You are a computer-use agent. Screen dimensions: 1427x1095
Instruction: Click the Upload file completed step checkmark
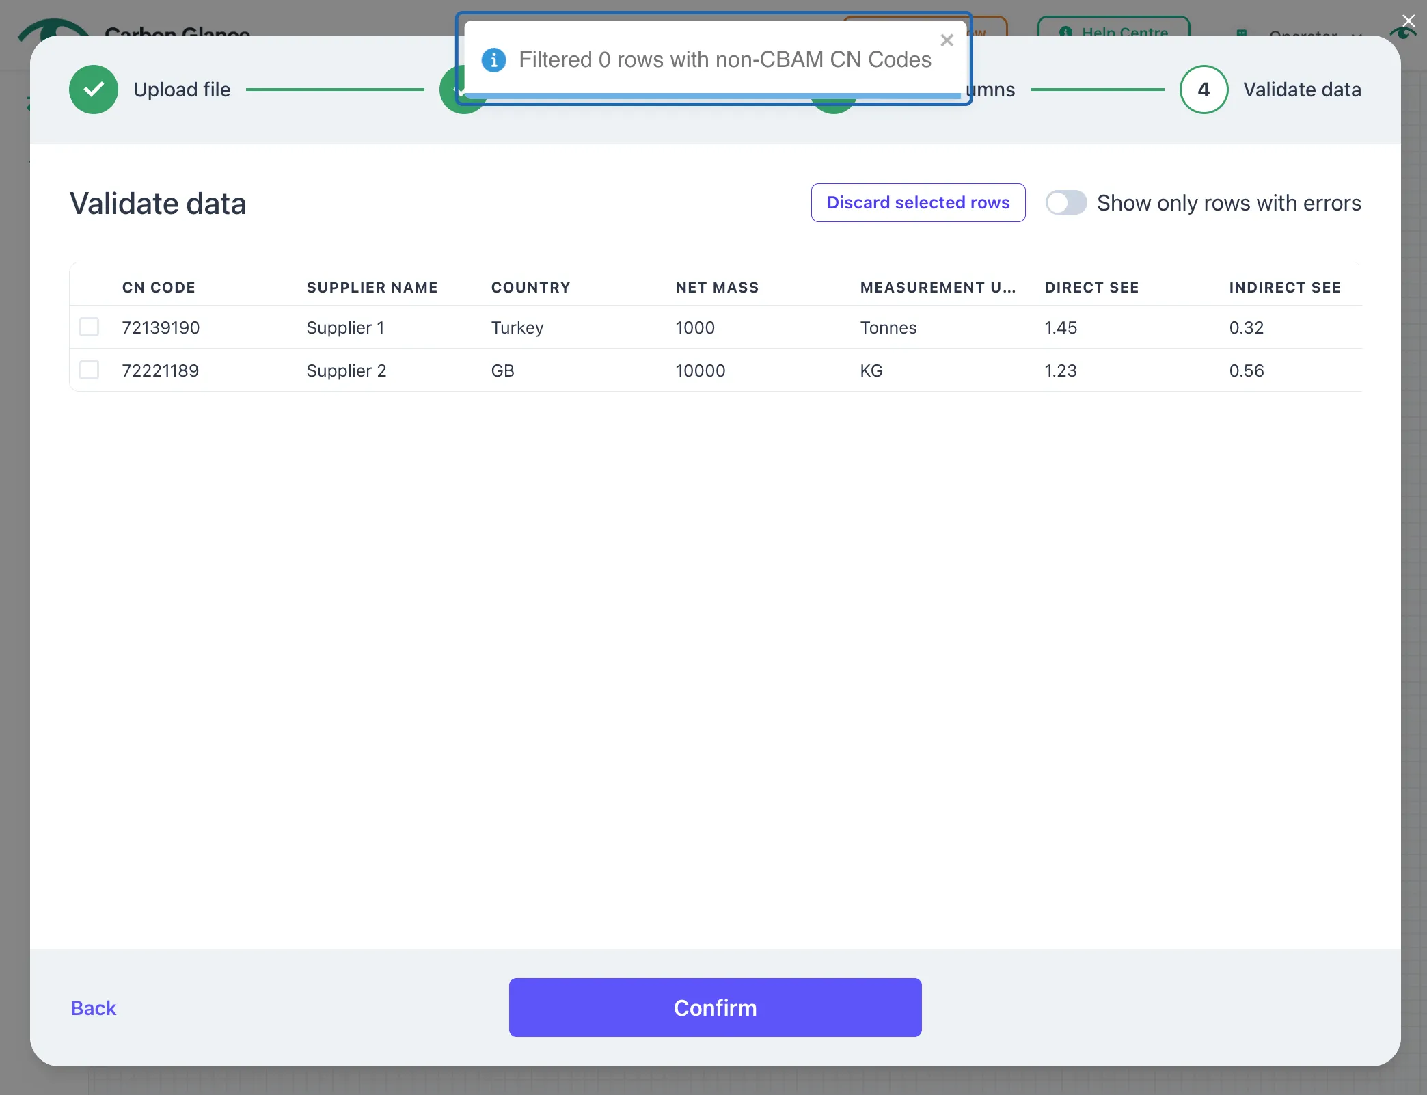coord(94,90)
